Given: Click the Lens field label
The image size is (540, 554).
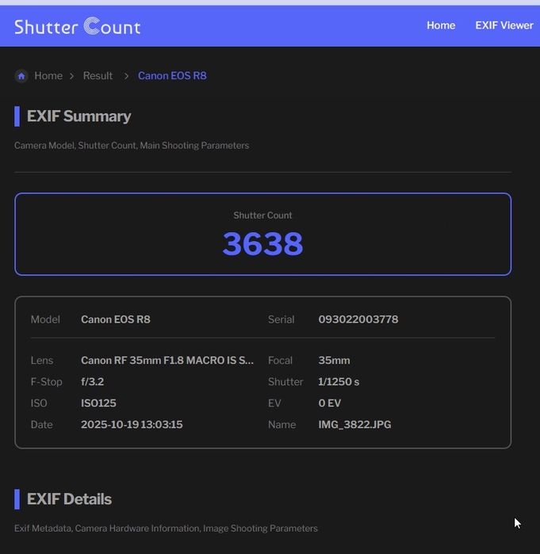Looking at the screenshot, I should point(42,361).
